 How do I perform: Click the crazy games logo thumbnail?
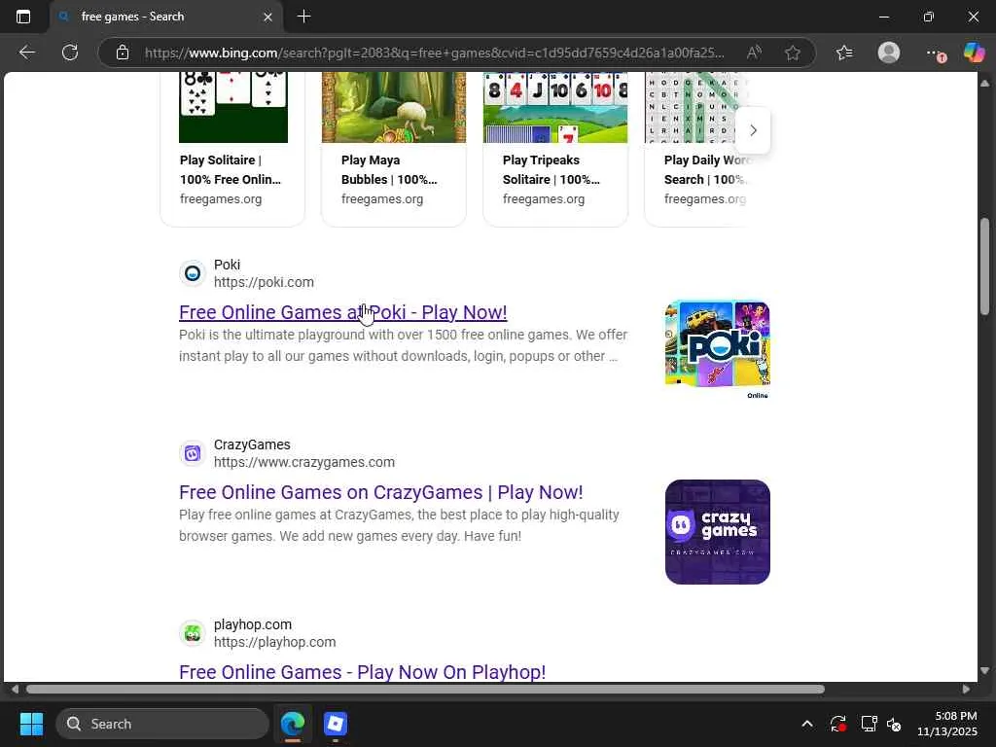pos(717,532)
